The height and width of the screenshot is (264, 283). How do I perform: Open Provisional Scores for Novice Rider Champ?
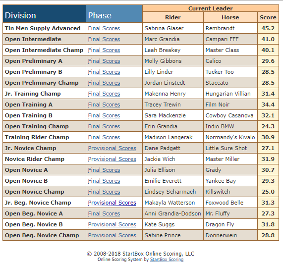pos(112,159)
